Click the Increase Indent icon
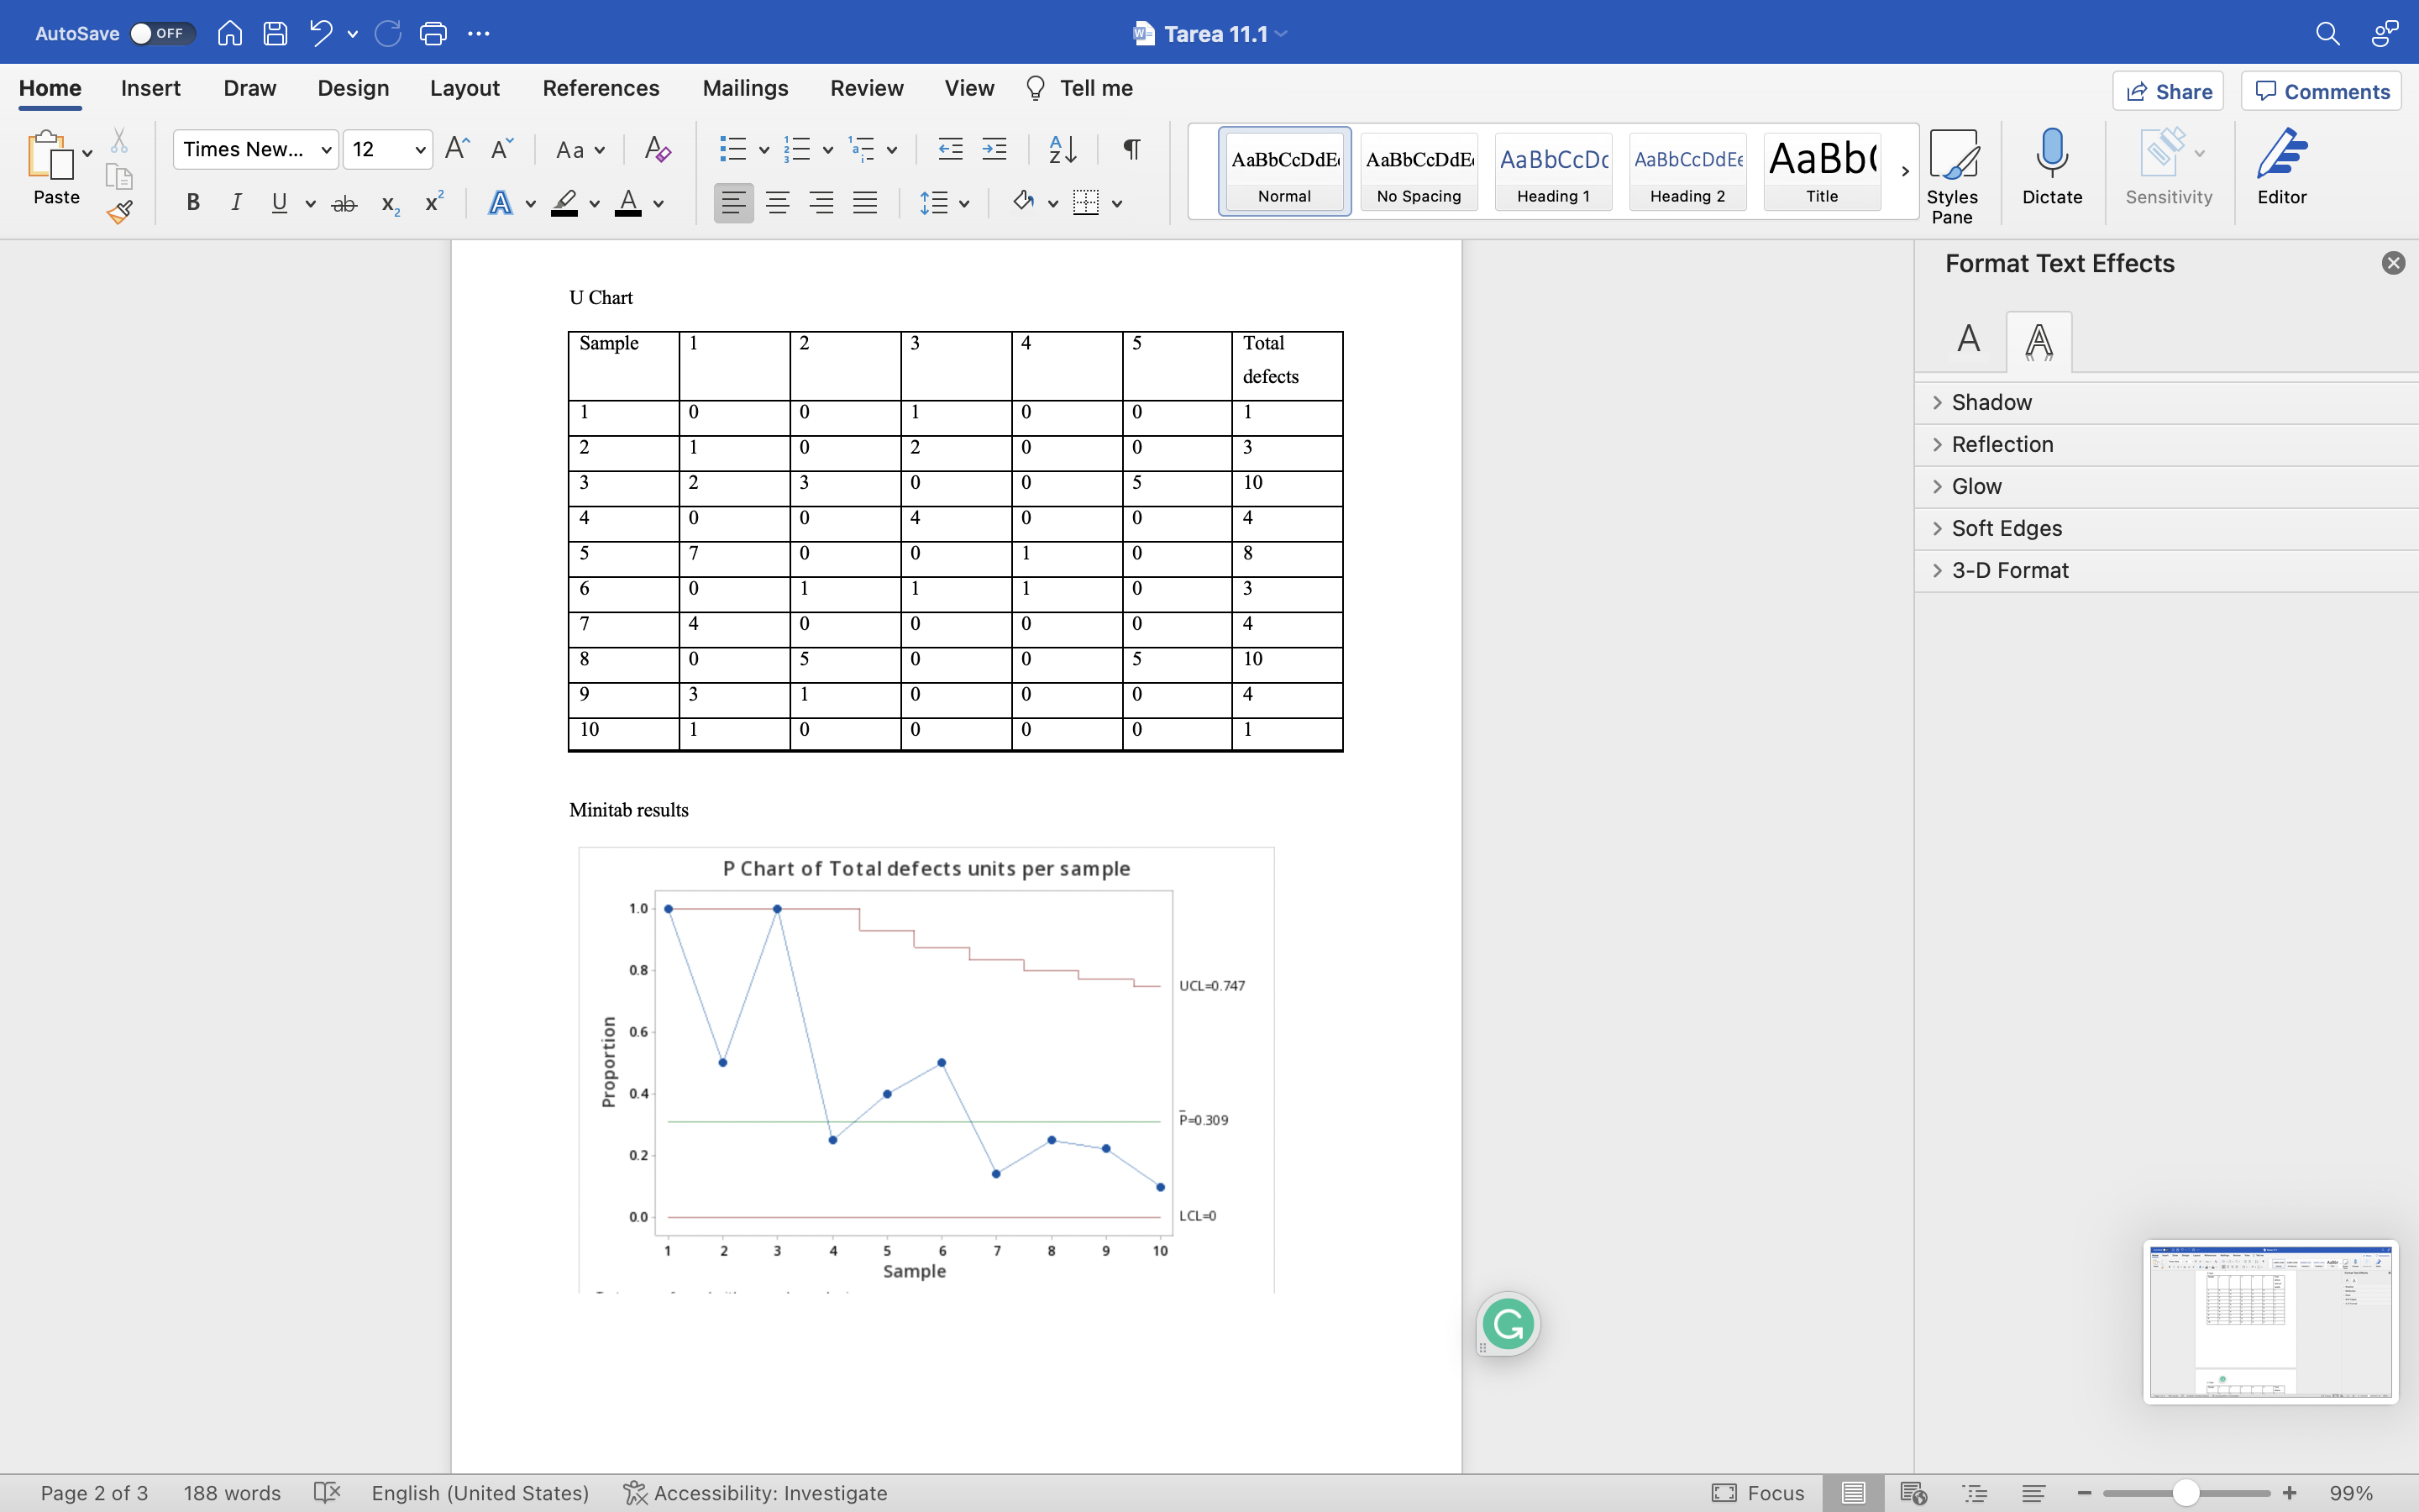Viewport: 2419px width, 1512px height. [994, 150]
